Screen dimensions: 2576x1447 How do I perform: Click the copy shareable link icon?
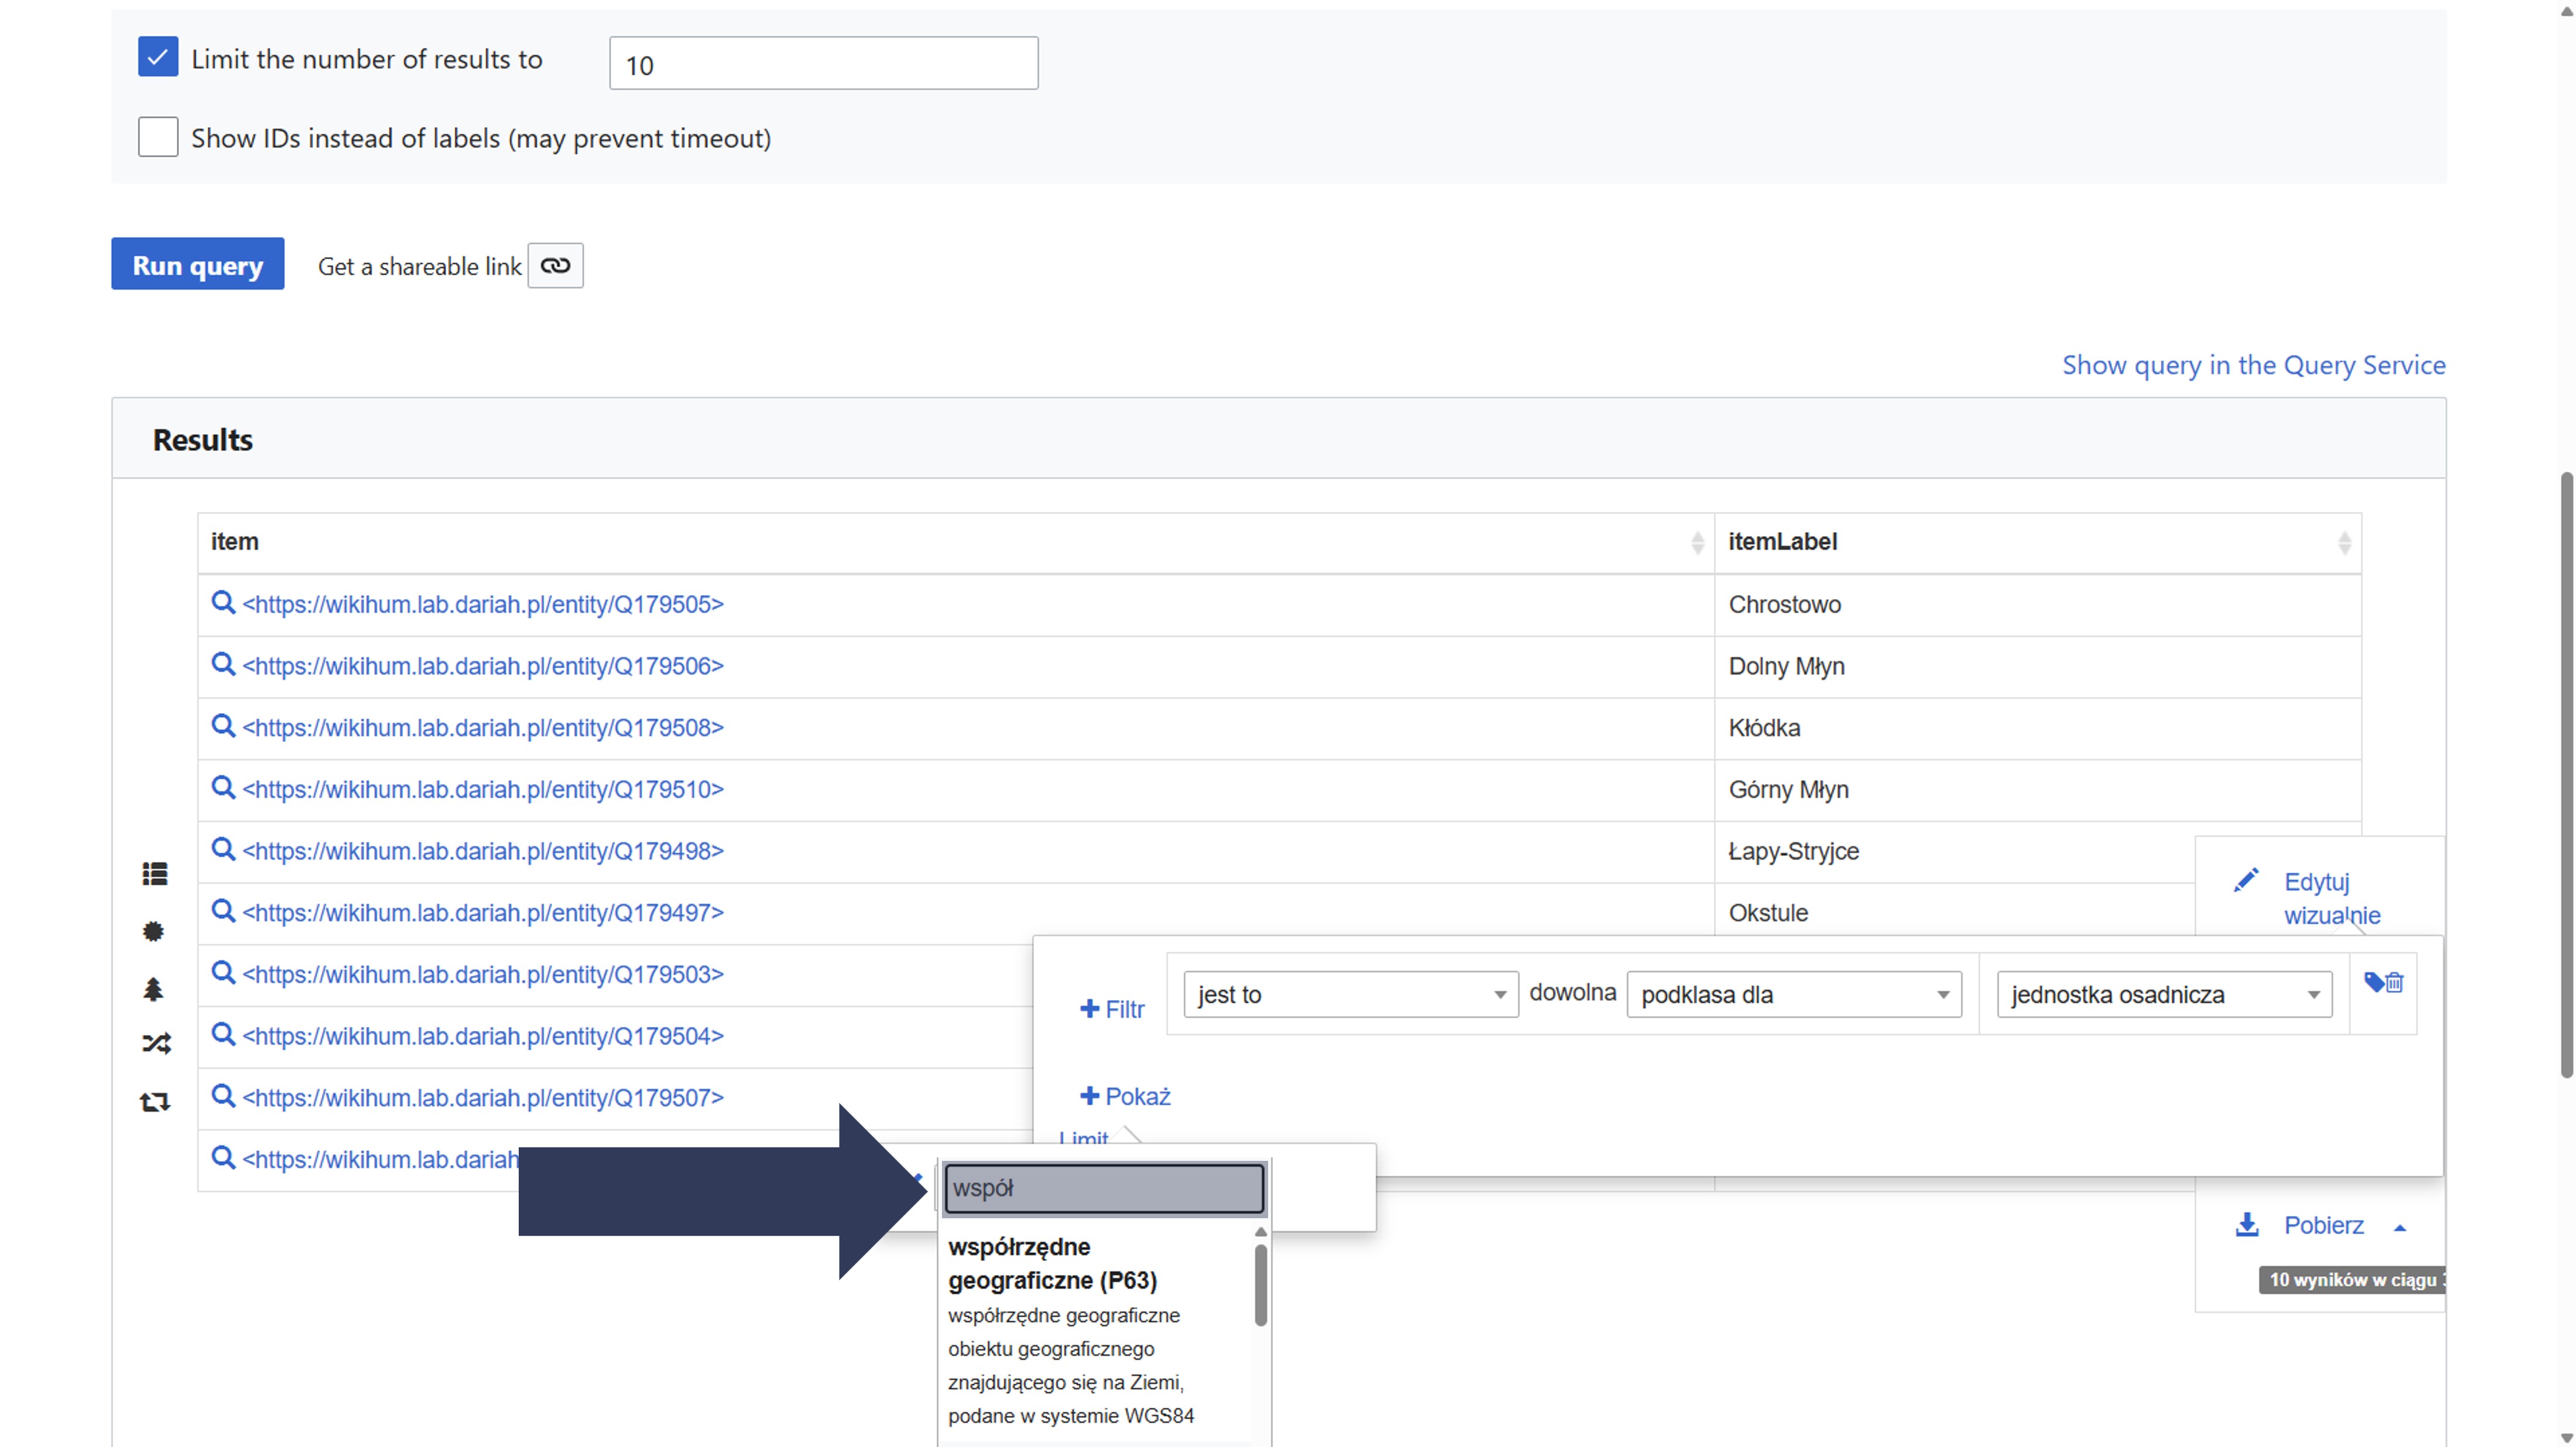click(x=555, y=266)
